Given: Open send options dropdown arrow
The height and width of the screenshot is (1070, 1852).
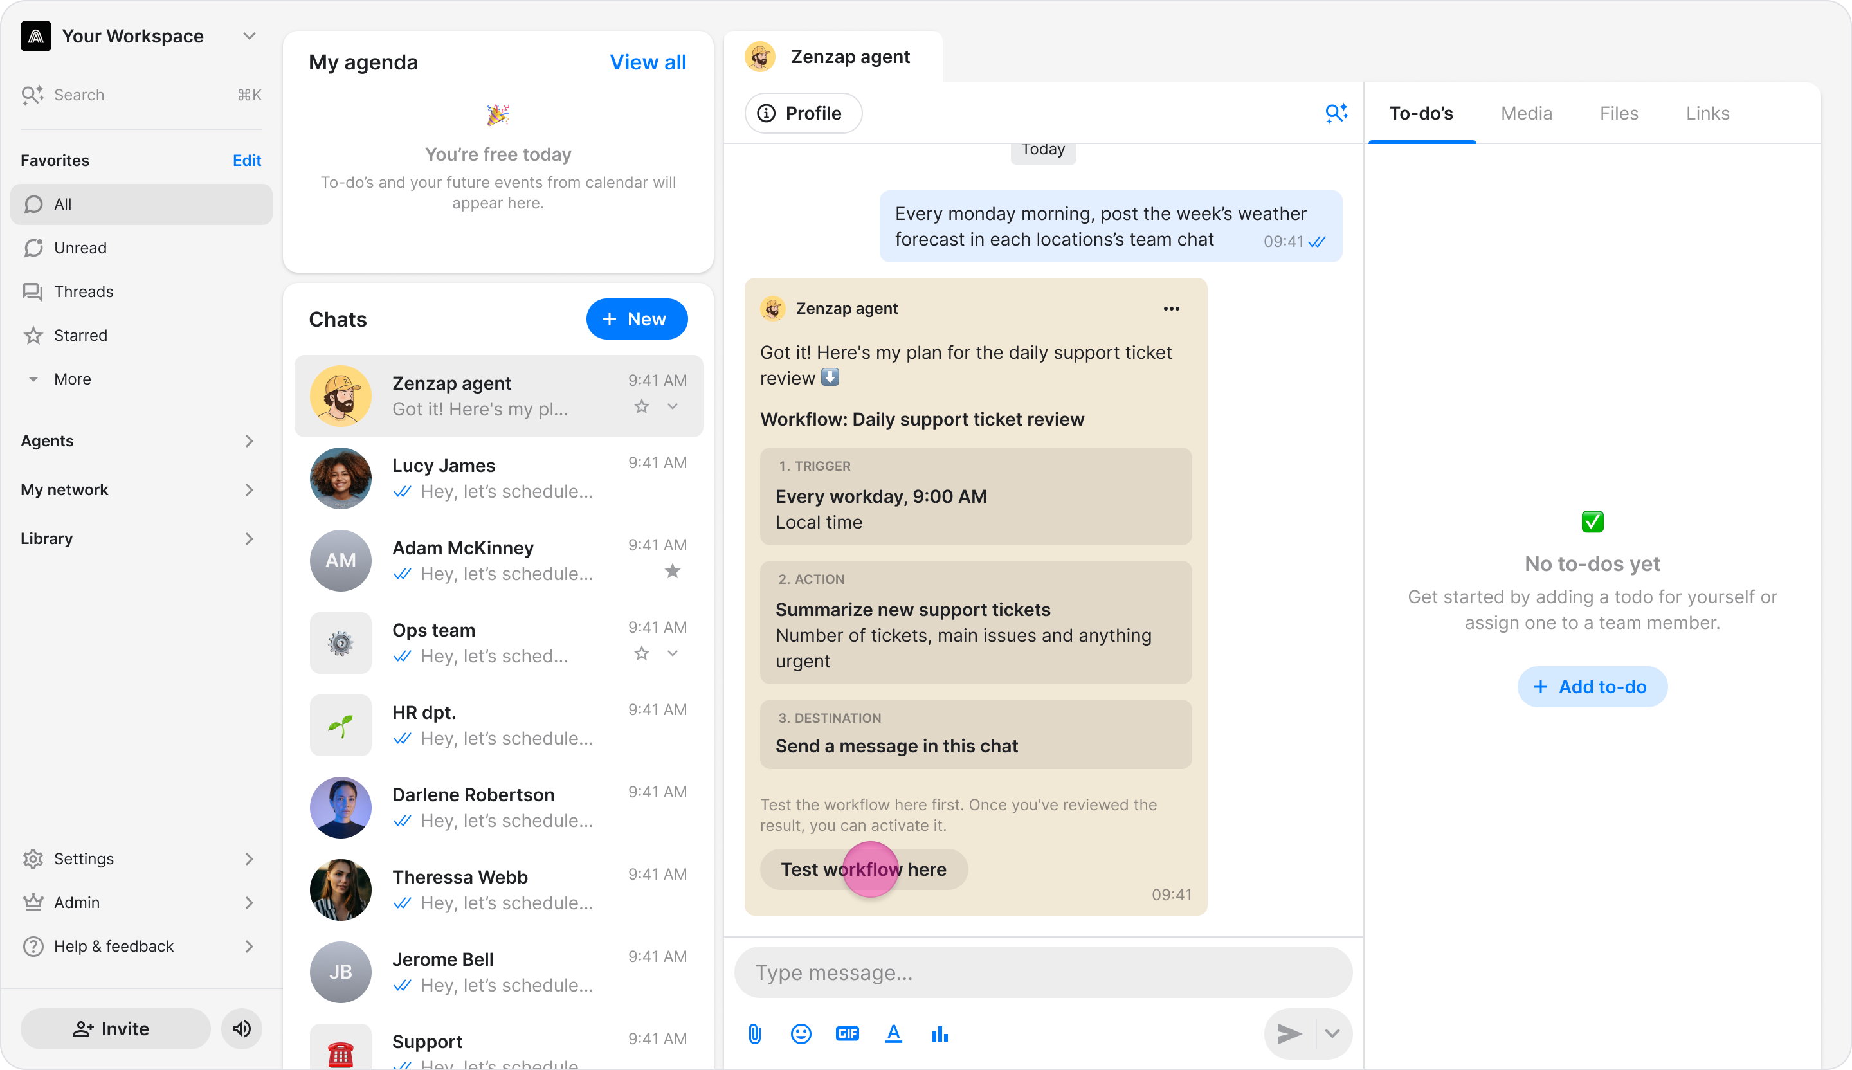Looking at the screenshot, I should (1332, 1034).
